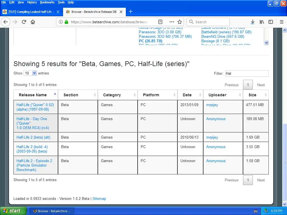This screenshot has height=215, width=287.
Task: Click the browser Search box
Action: (208, 22)
